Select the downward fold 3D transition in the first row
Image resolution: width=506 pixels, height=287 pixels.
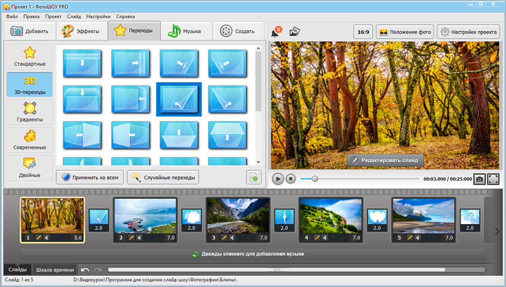82,63
